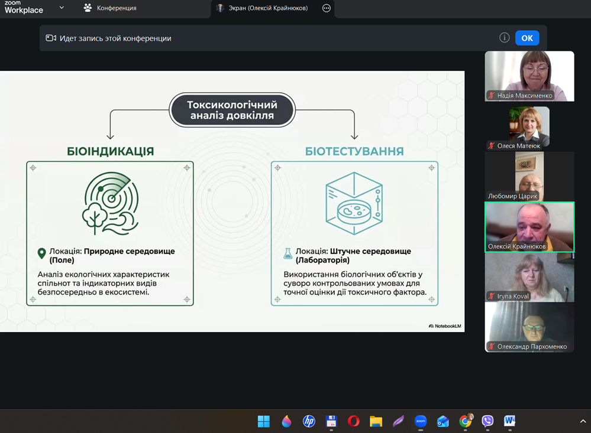Click the recording camera icon in banner
Screen dimensions: 591x433
(x=51, y=38)
